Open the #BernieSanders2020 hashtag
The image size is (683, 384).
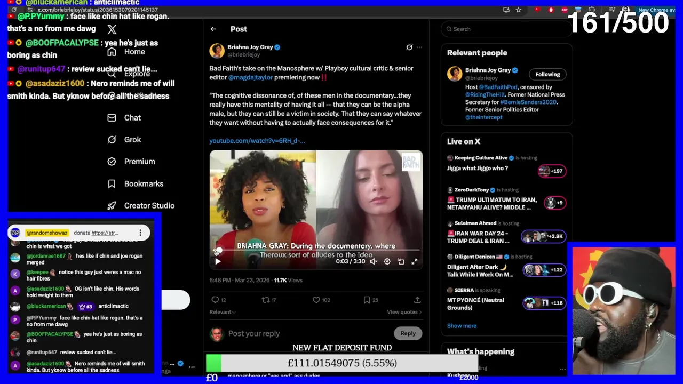(528, 102)
